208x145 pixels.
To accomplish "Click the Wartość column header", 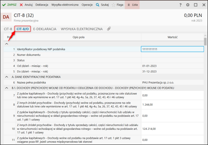I will point(172,37).
